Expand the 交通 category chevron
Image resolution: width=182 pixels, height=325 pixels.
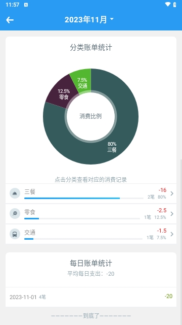click(172, 234)
